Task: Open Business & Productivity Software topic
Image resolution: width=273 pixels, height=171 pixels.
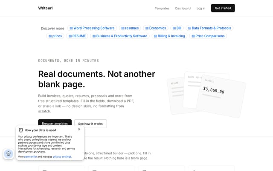Action: point(120,36)
